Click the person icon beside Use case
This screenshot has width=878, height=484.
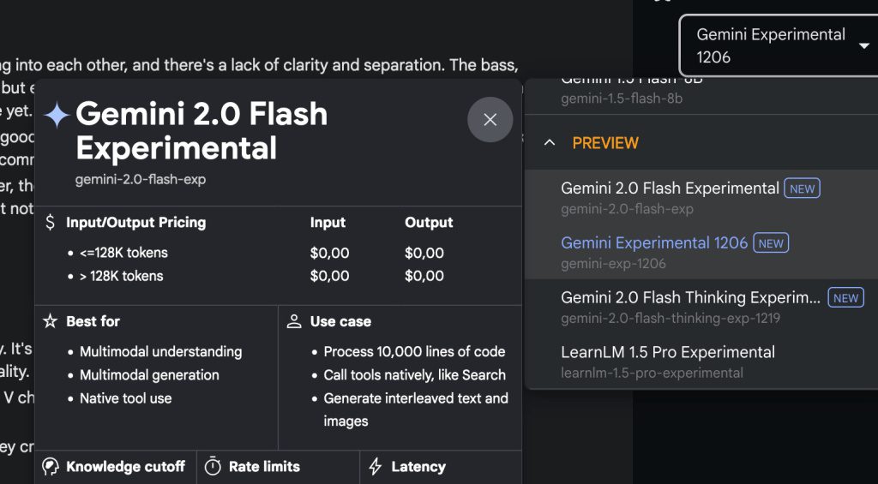tap(294, 321)
